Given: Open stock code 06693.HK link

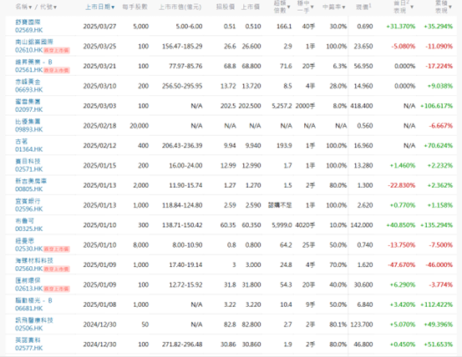Looking at the screenshot, I should [x=29, y=90].
